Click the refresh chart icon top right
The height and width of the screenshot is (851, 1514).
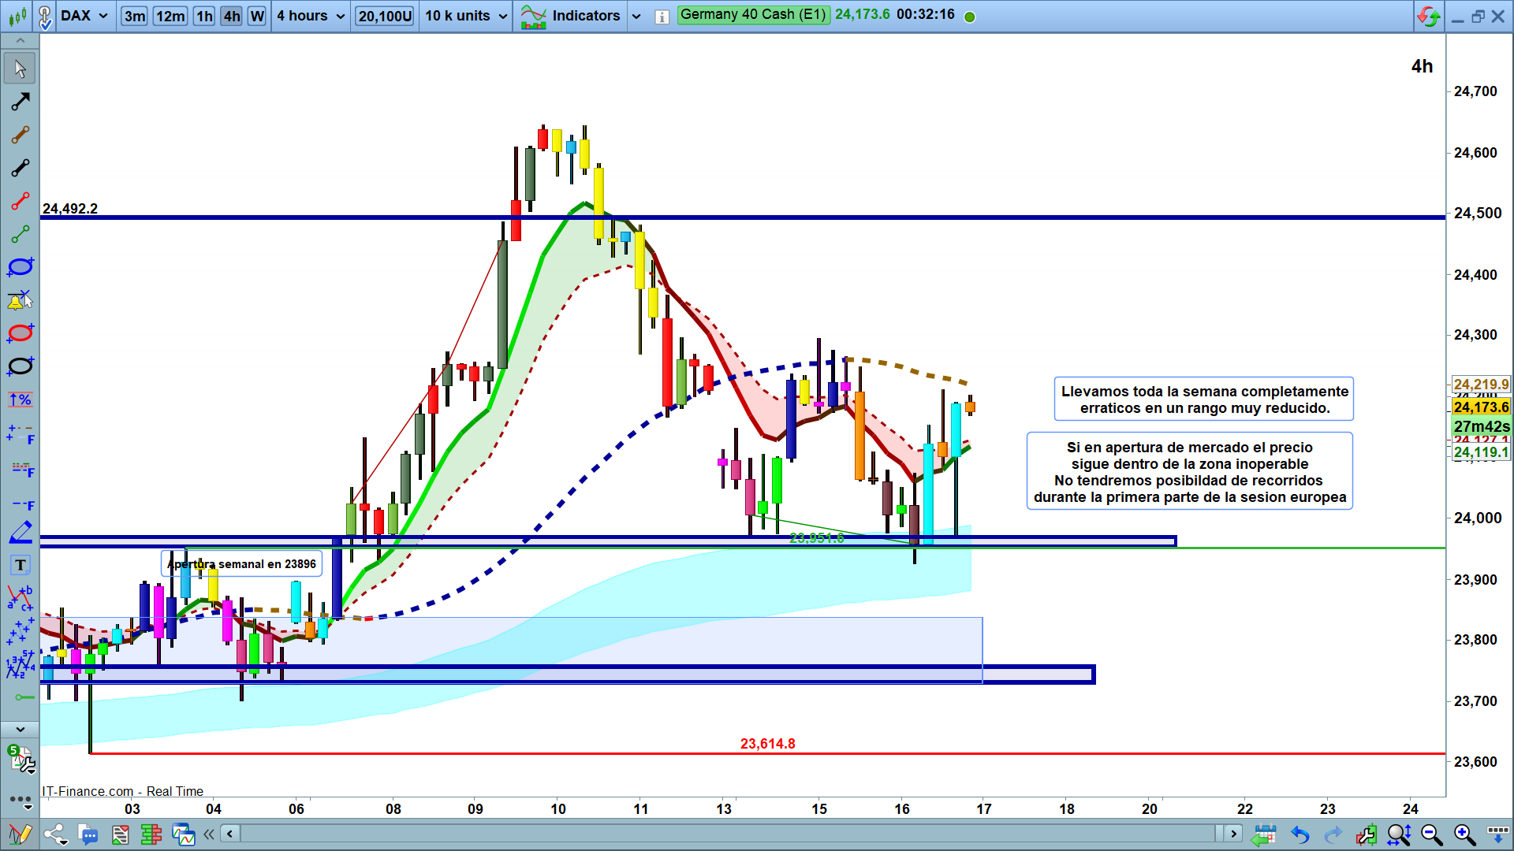click(x=1429, y=16)
